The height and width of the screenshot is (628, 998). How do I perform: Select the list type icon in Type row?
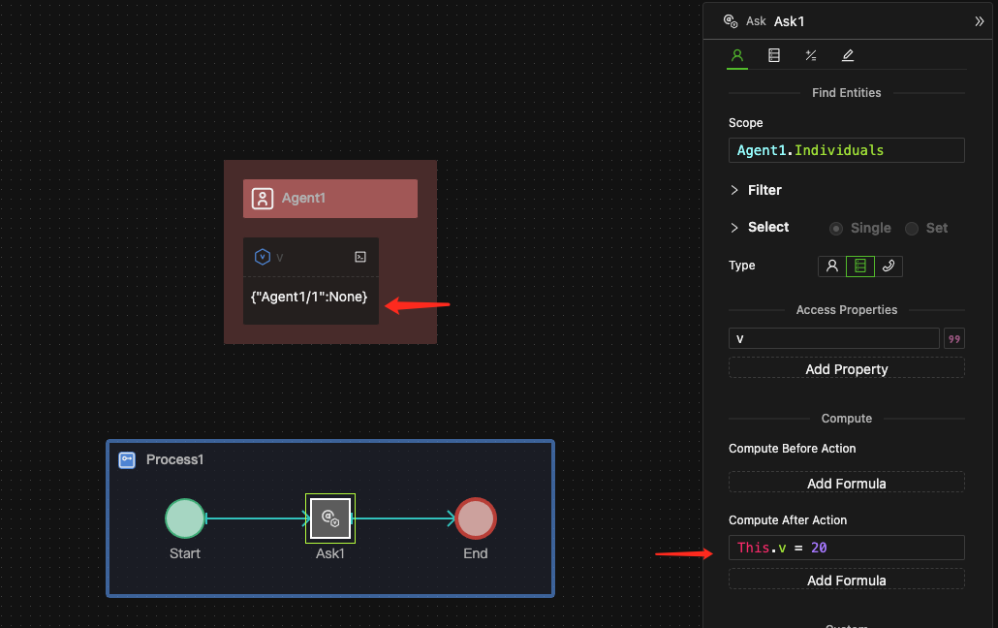(x=859, y=266)
